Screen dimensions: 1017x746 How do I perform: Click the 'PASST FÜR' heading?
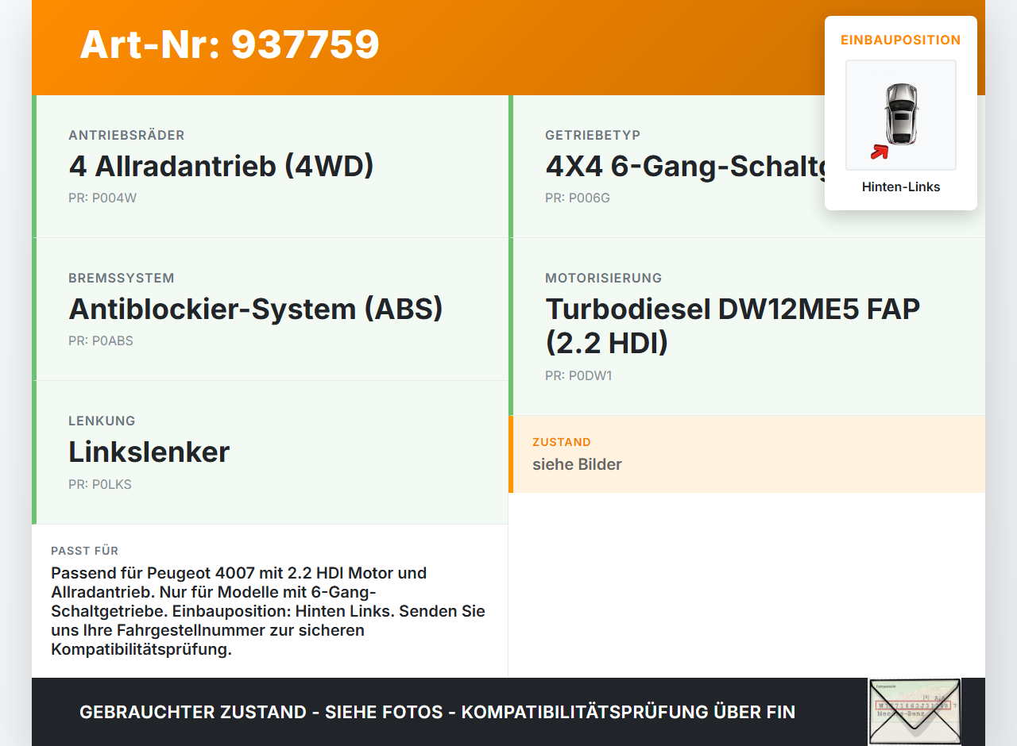point(85,551)
